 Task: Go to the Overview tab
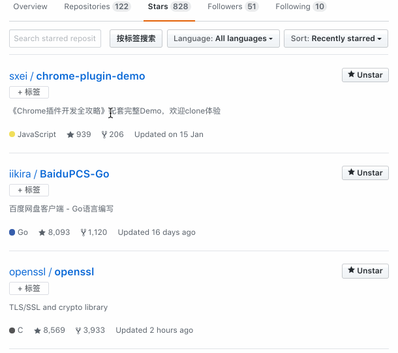pos(30,7)
